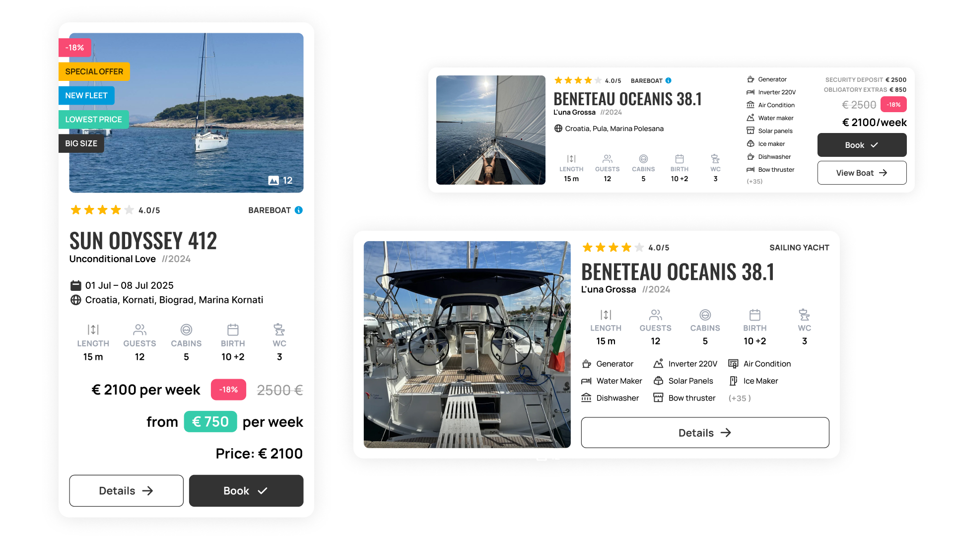Click the Generator icon on the Pula card
This screenshot has width=953, height=536.
[x=750, y=79]
